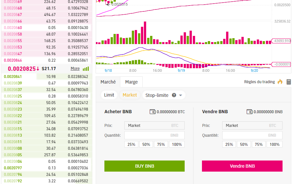Select sell order price 0.0020847
The height and width of the screenshot is (184, 292).
(x=13, y=54)
